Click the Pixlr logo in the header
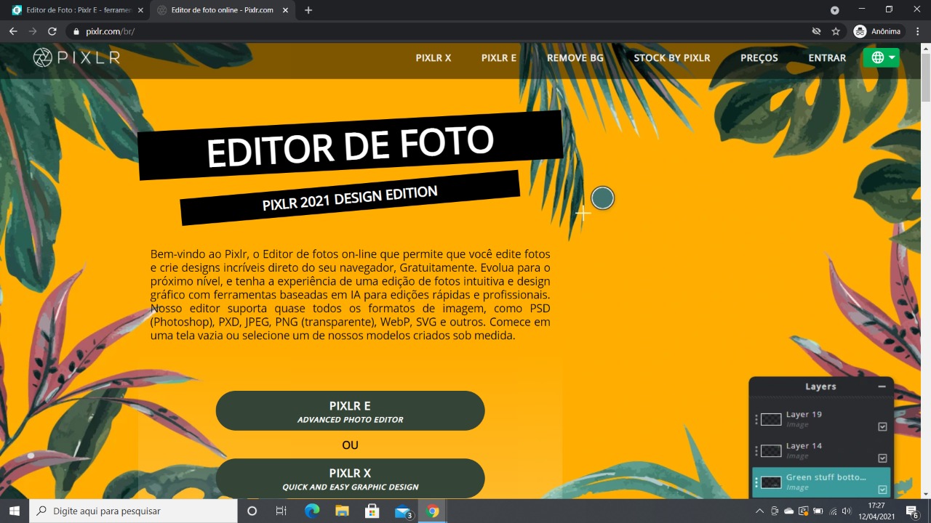 pyautogui.click(x=76, y=57)
